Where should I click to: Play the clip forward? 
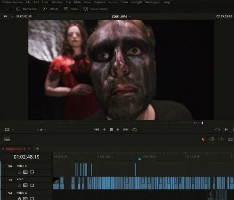click(118, 130)
